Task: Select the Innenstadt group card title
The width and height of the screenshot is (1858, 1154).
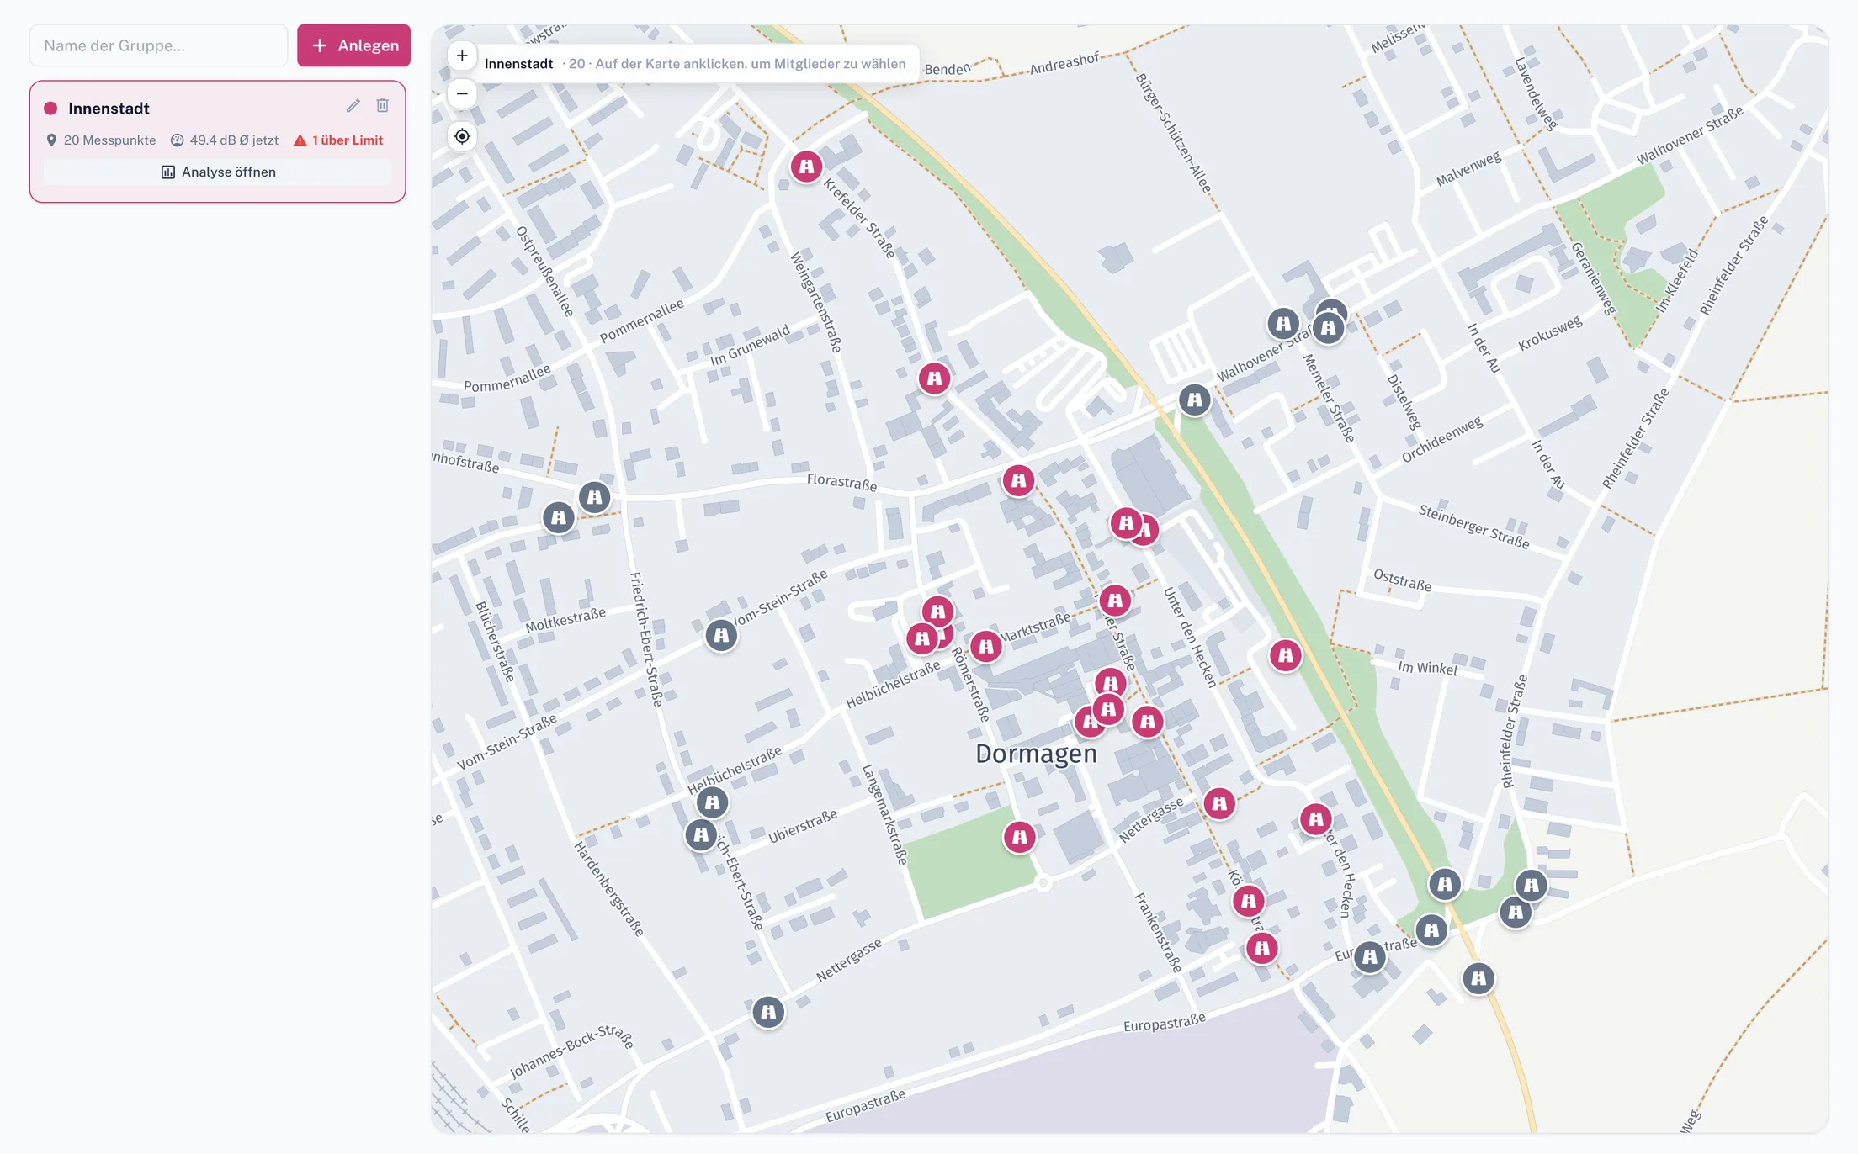Action: (x=109, y=108)
